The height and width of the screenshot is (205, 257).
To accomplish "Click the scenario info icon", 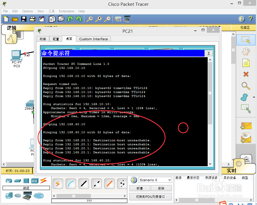I will 134,180.
